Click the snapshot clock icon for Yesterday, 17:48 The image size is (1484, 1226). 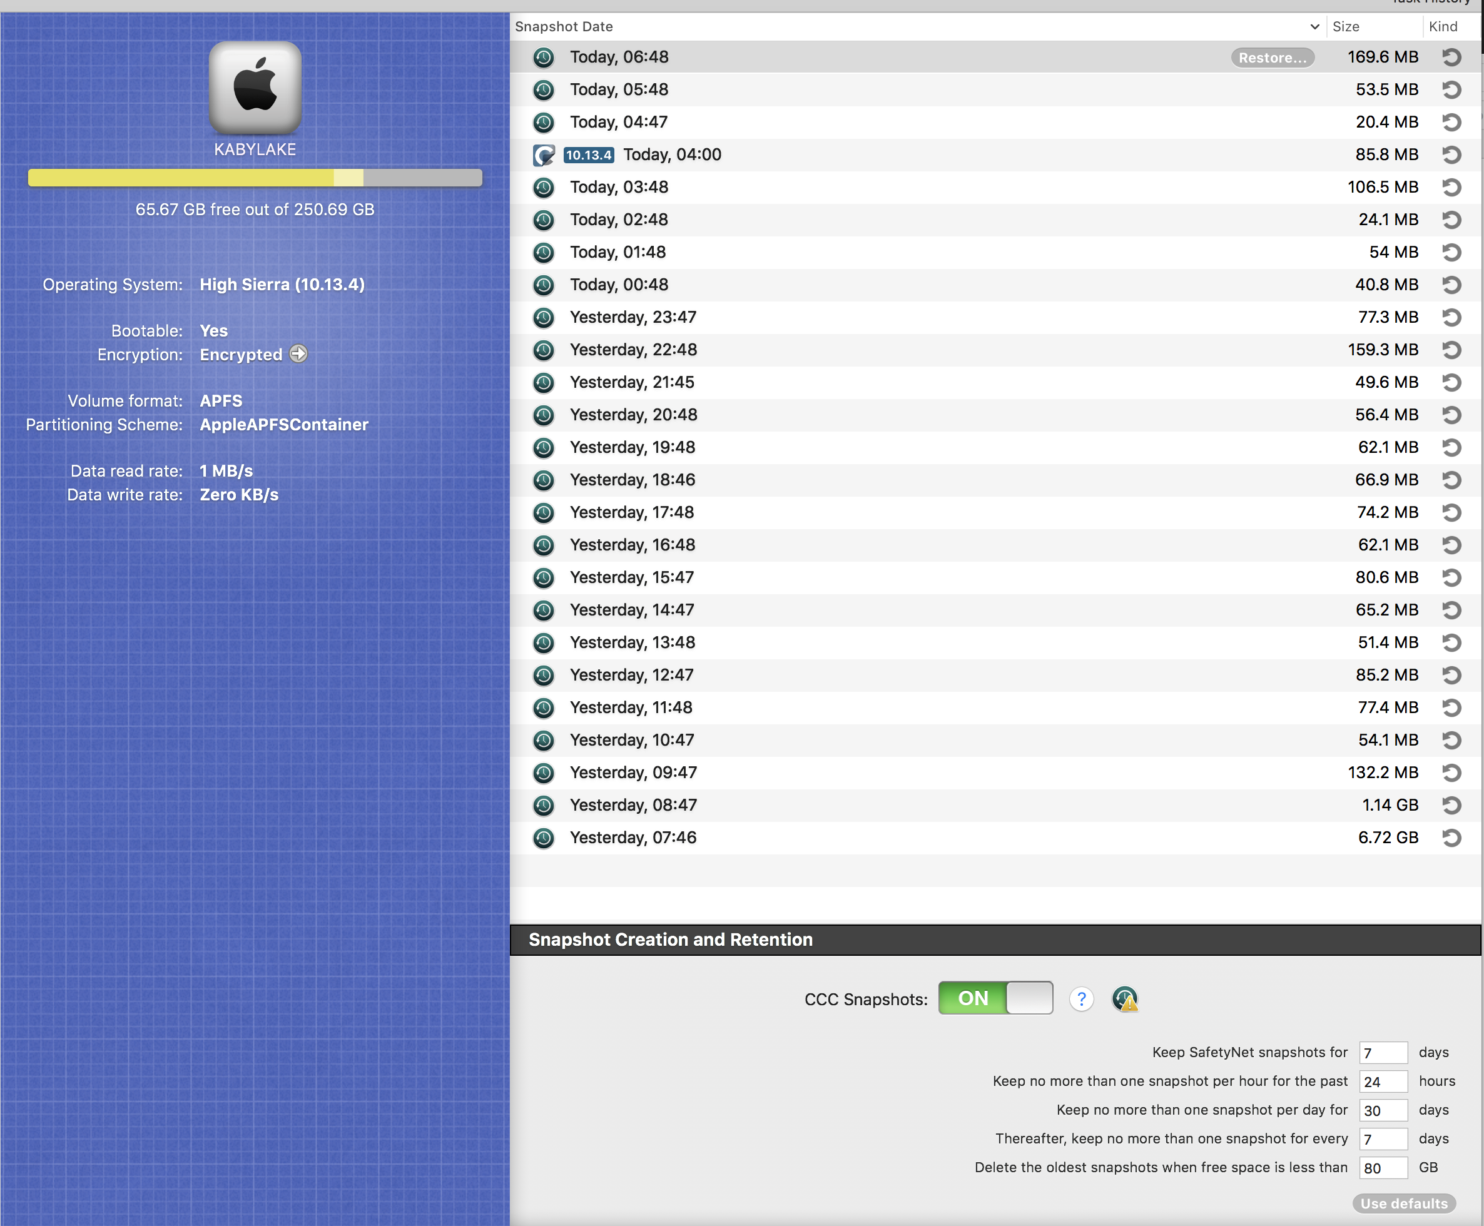pyautogui.click(x=543, y=512)
